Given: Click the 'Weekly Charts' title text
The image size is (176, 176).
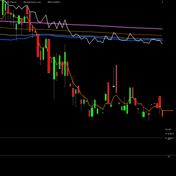Looking at the screenshot, I should tap(10, 2).
